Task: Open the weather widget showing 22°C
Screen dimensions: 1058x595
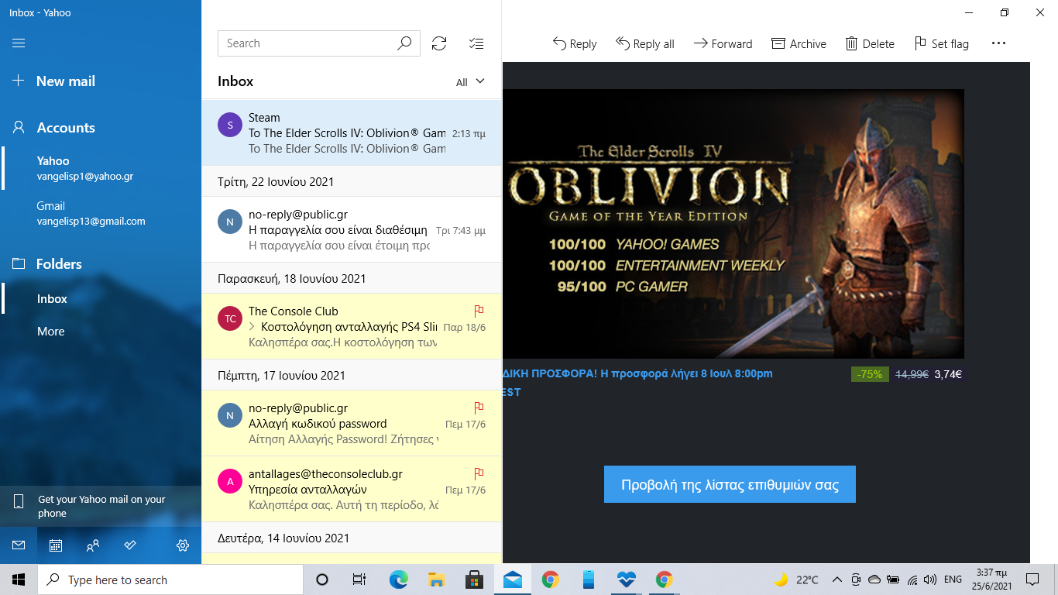Action: (x=796, y=580)
